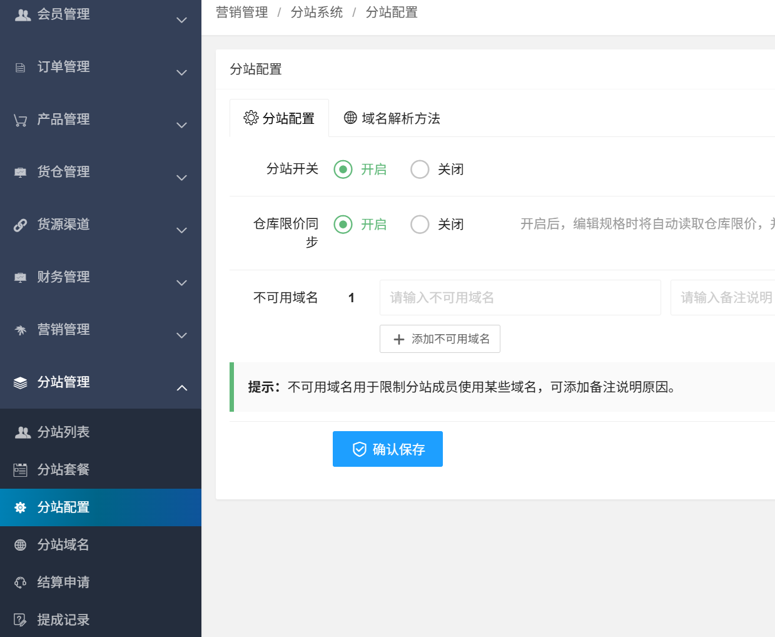Viewport: 775px width, 637px height.
Task: Expand the 财务管理 menu chevron
Action: [x=182, y=283]
